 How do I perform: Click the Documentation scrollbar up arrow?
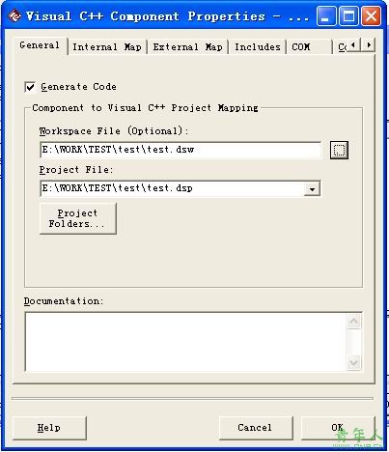click(354, 322)
